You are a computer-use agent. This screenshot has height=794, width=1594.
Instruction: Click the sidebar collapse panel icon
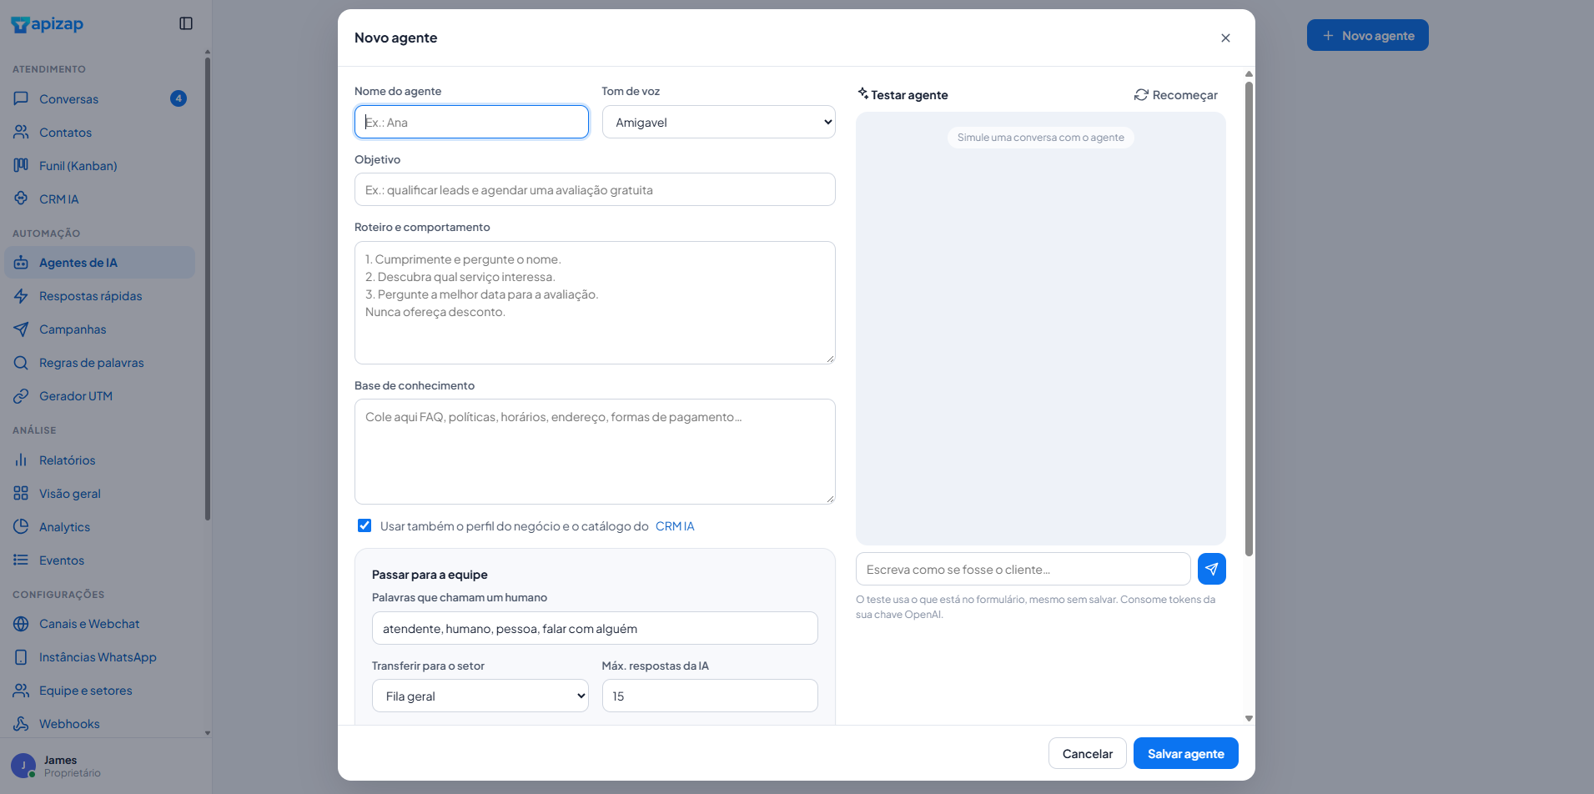click(x=186, y=23)
